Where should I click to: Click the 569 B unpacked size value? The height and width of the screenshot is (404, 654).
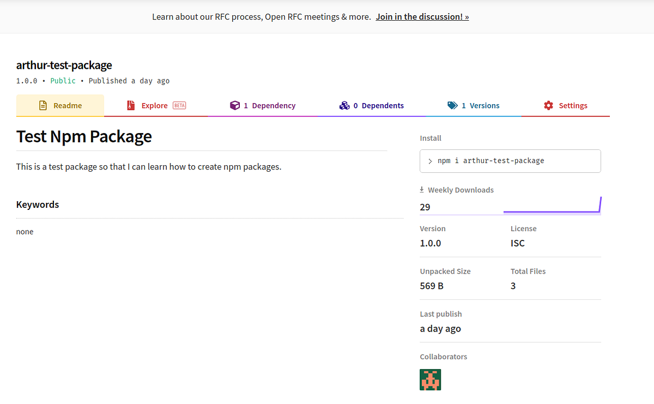point(432,286)
